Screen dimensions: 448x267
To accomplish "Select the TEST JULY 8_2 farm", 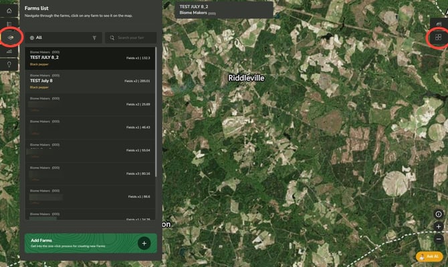I will [90, 58].
